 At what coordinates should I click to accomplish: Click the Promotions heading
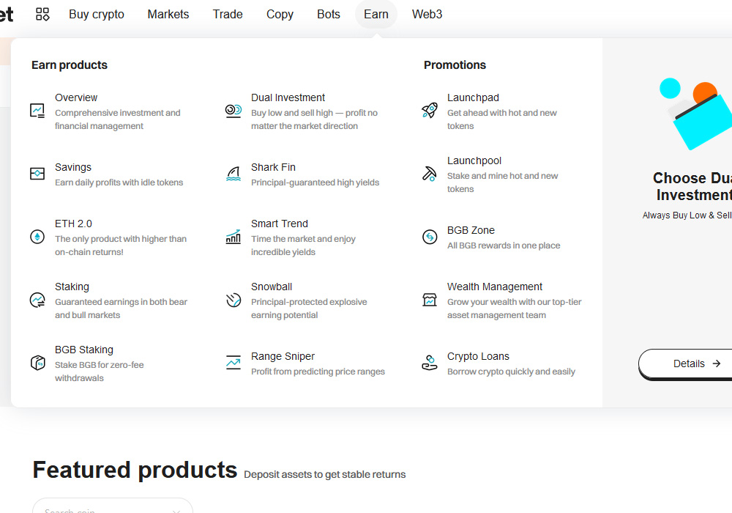tap(455, 65)
